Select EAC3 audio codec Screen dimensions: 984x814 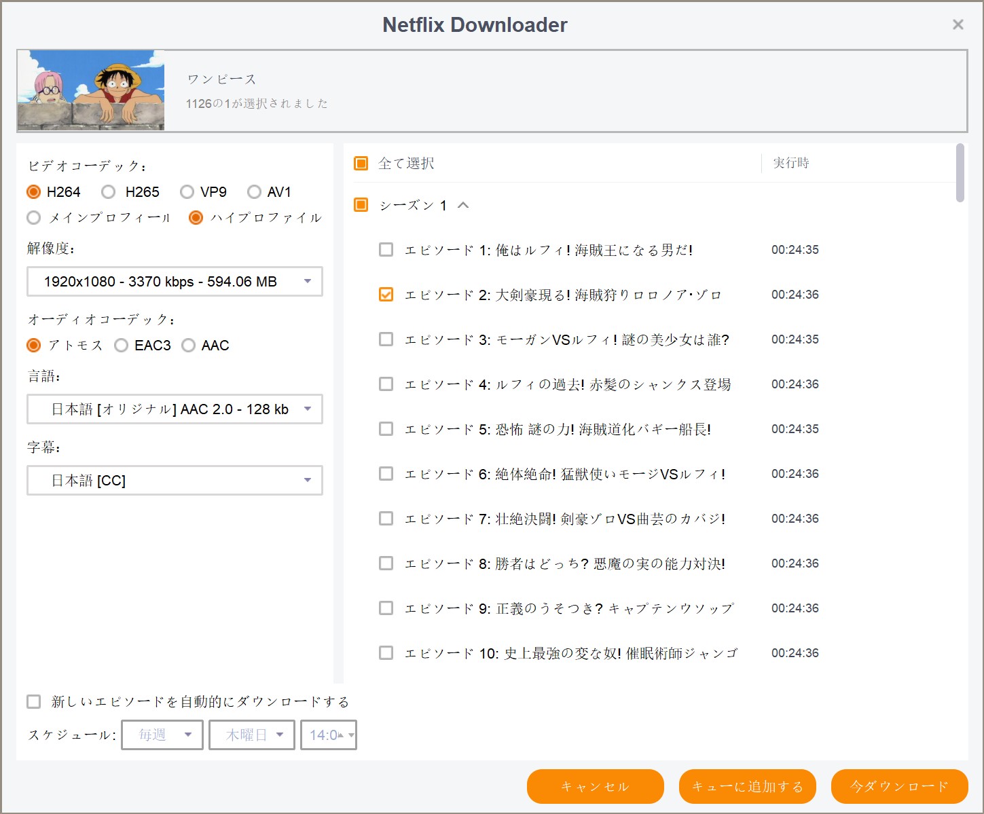point(121,346)
